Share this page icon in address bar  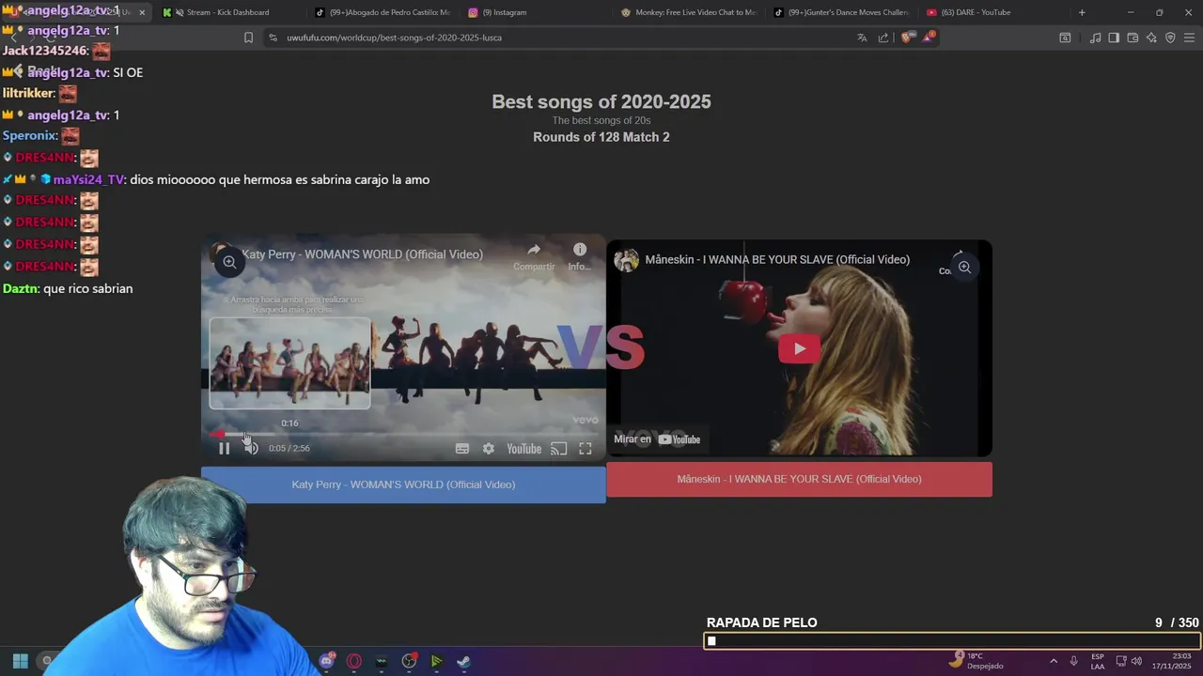coord(883,38)
